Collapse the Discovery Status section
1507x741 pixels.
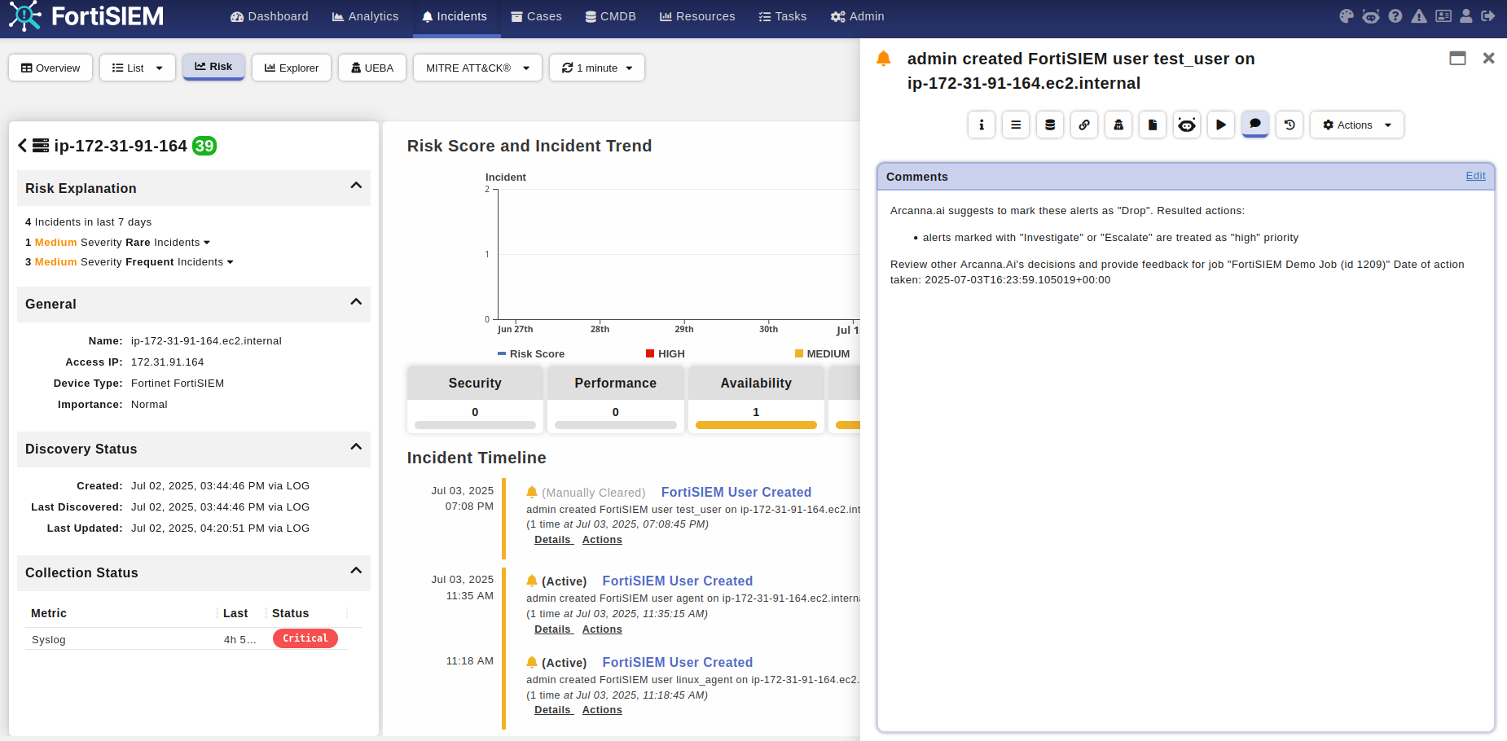(356, 447)
